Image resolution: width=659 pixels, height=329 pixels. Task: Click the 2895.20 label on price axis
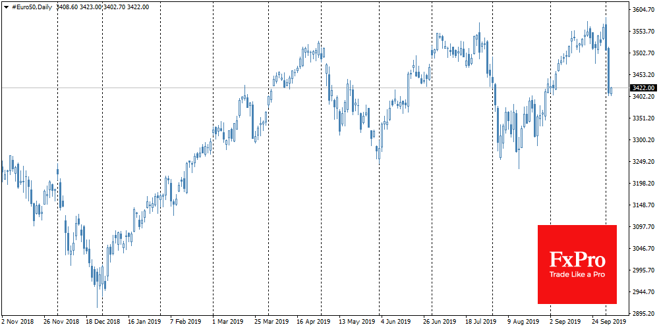point(643,314)
